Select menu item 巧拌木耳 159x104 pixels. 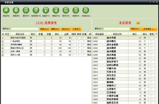(x=124, y=72)
